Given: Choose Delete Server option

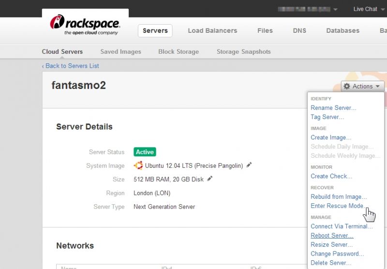Looking at the screenshot, I should [331, 263].
